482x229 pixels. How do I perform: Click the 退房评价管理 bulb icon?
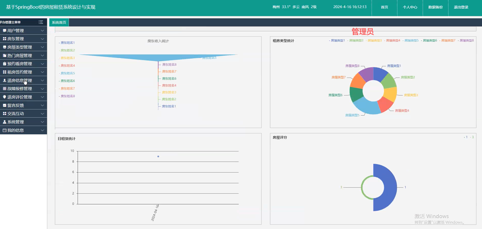click(x=5, y=97)
